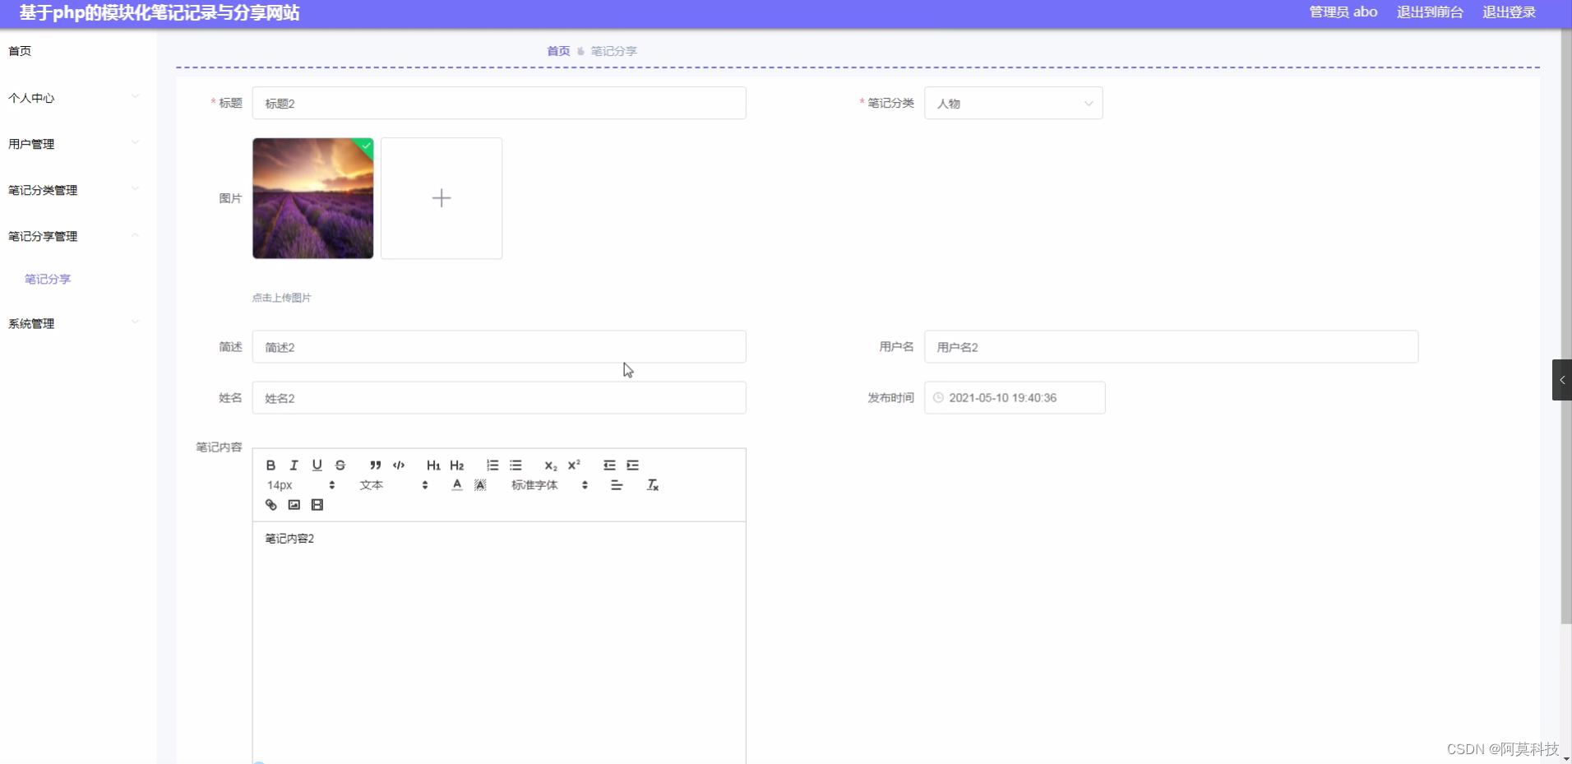Click the insert image icon in editor toolbar
1572x764 pixels.
294,504
